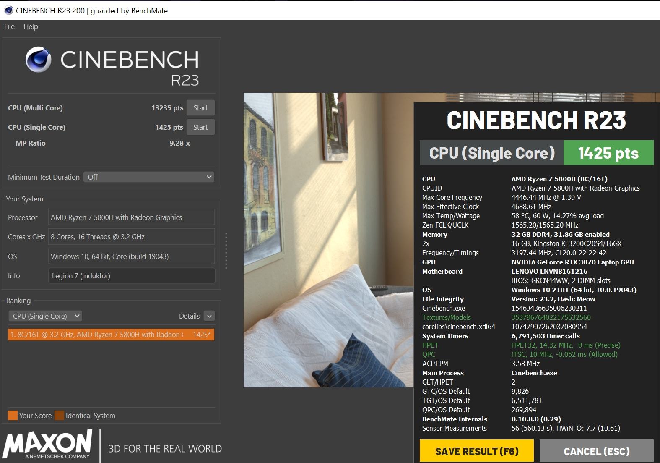The width and height of the screenshot is (660, 463).
Task: Click Zen FCLK/UCLK value "1565.20/1565.20 MHz"
Action: pos(545,225)
